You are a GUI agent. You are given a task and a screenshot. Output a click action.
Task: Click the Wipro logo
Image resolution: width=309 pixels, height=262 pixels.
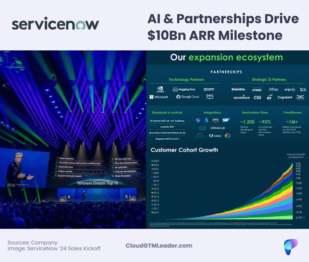pos(289,89)
